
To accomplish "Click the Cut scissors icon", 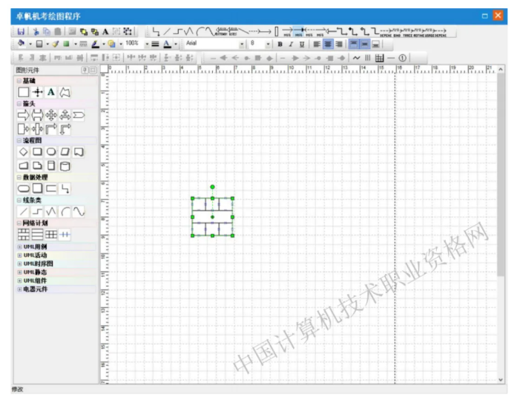I will pos(35,31).
